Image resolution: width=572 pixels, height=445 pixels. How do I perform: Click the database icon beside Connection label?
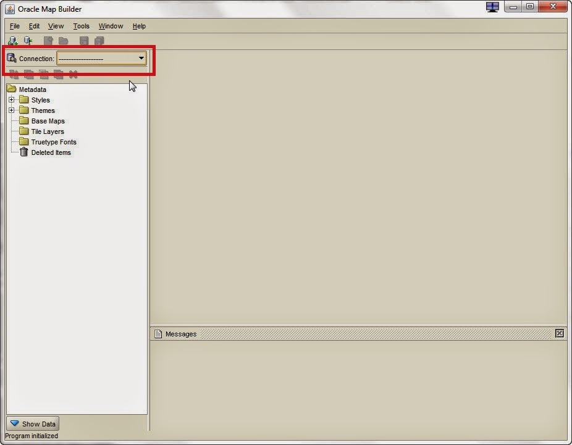pyautogui.click(x=11, y=57)
